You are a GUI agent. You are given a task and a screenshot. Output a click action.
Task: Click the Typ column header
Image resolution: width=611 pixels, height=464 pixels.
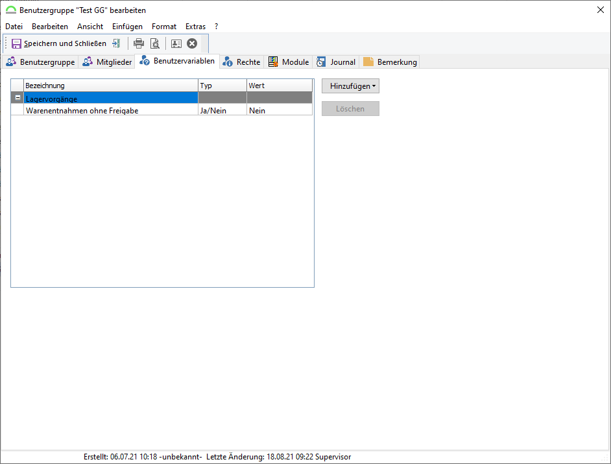click(222, 86)
